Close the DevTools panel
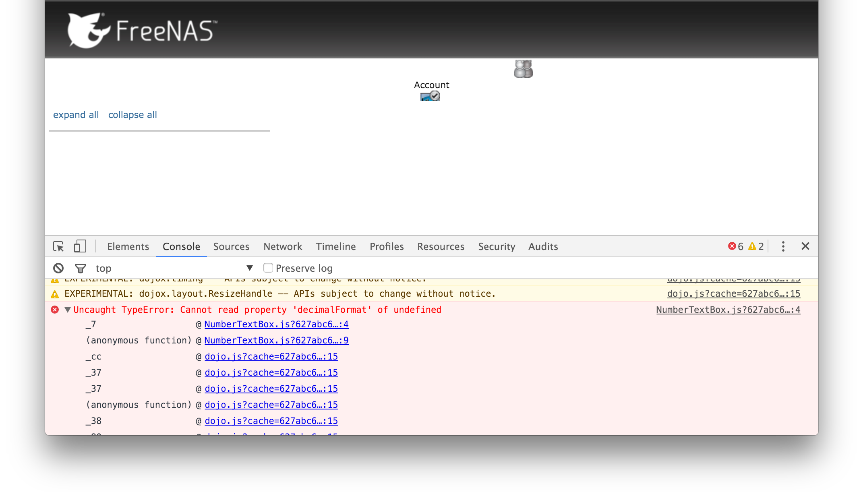The height and width of the screenshot is (492, 859). coord(805,246)
